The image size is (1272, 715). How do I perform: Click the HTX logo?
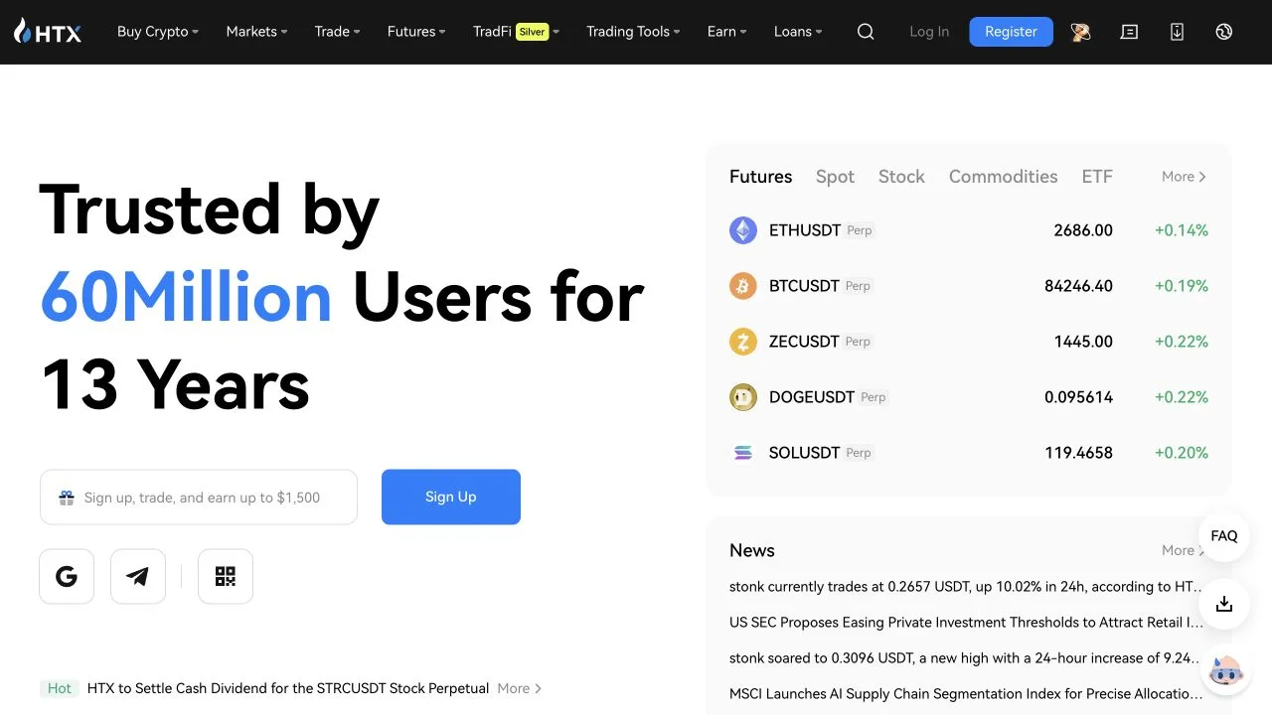pyautogui.click(x=48, y=32)
